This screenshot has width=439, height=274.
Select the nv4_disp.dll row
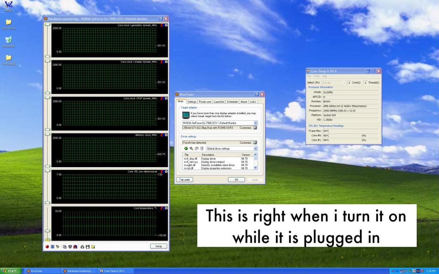(218, 159)
